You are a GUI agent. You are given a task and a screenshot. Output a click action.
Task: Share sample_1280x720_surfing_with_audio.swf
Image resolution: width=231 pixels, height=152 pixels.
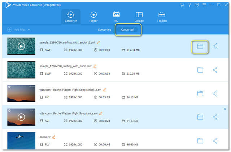coord(215,70)
